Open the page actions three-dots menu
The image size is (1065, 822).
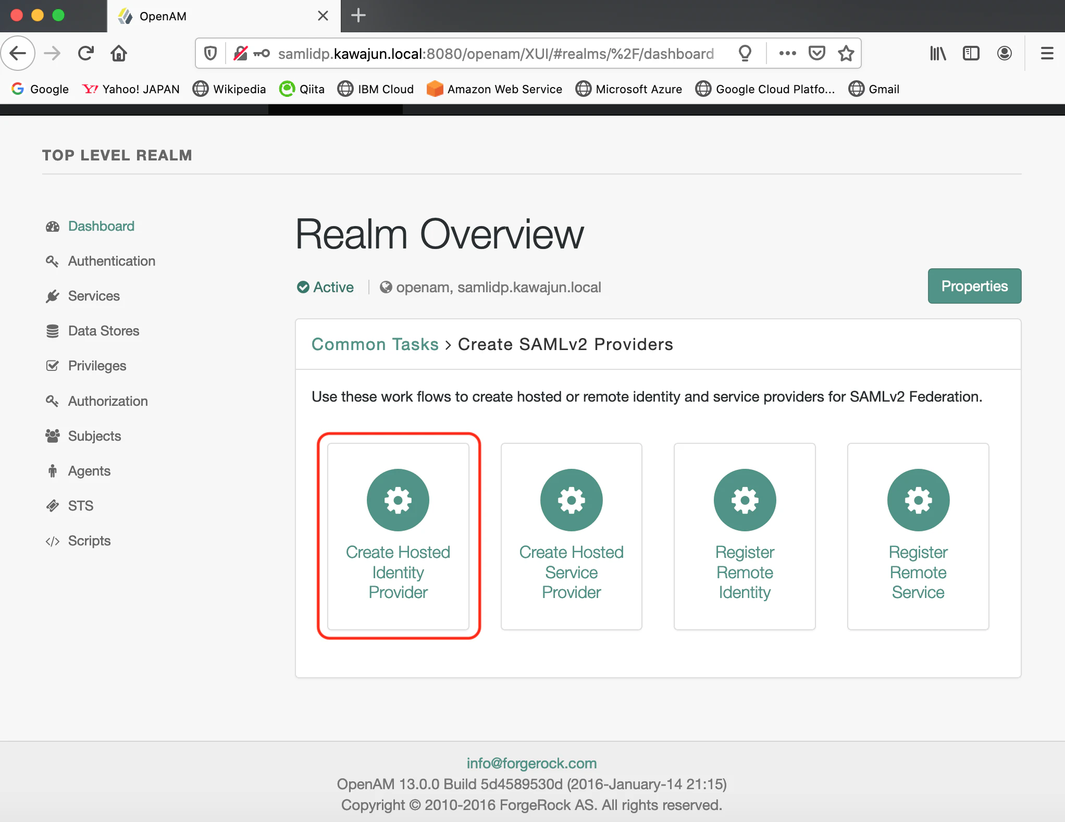(787, 53)
